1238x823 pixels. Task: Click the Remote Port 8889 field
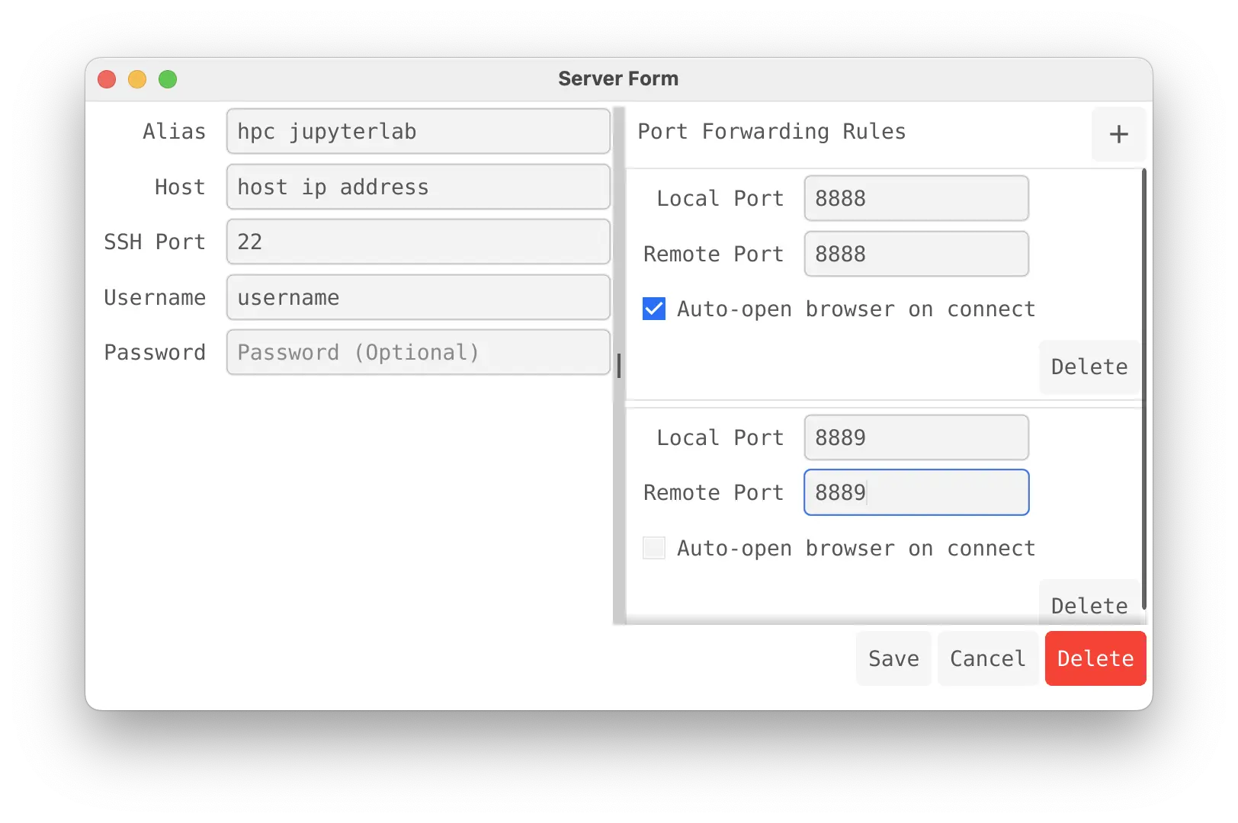(916, 492)
